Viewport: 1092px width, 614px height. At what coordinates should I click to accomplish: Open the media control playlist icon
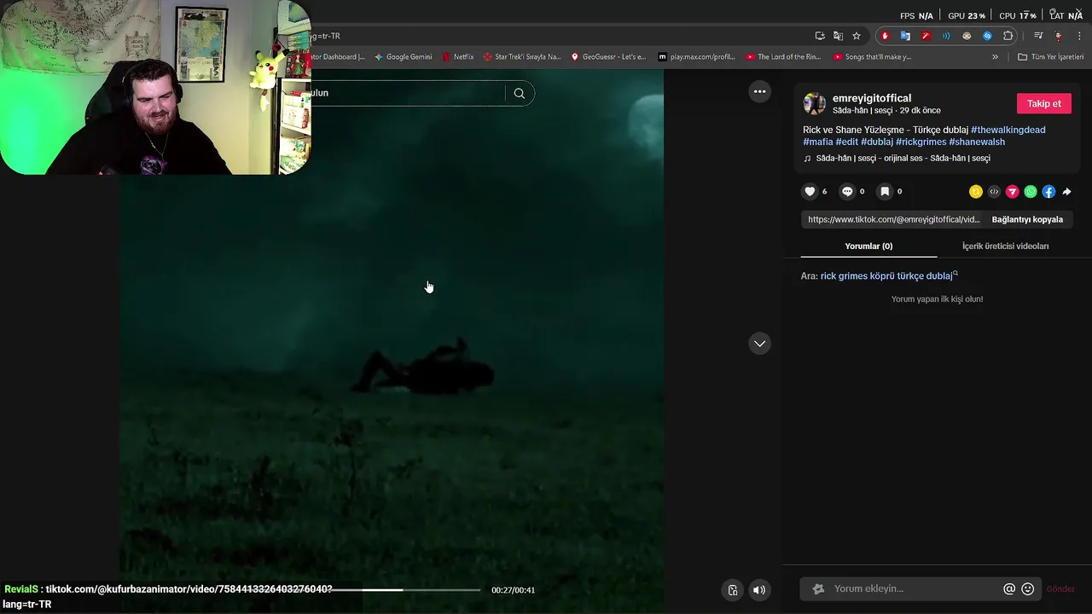[1038, 36]
